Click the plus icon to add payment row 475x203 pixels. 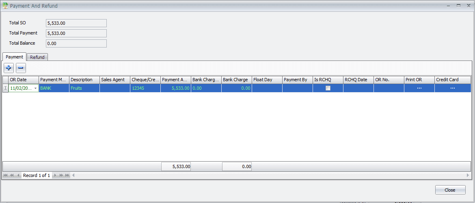point(9,68)
